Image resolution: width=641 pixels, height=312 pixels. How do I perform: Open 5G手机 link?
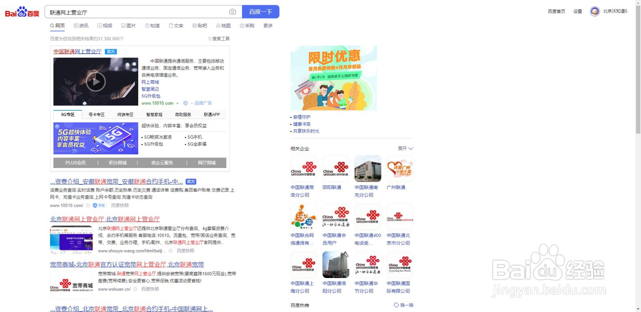coord(195,137)
